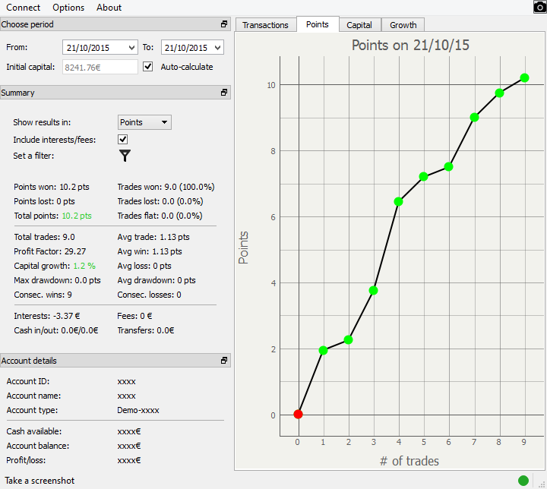Click the 'Avg win: 1.13 pts' text

pyautogui.click(x=150, y=251)
